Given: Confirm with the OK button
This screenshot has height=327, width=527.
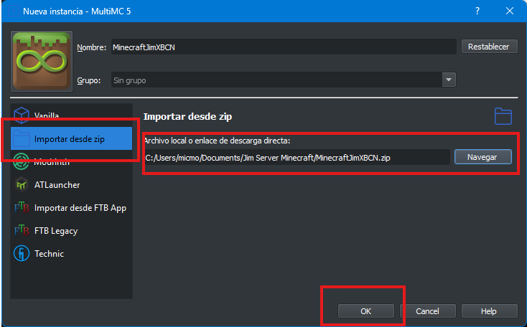Looking at the screenshot, I should 365,311.
